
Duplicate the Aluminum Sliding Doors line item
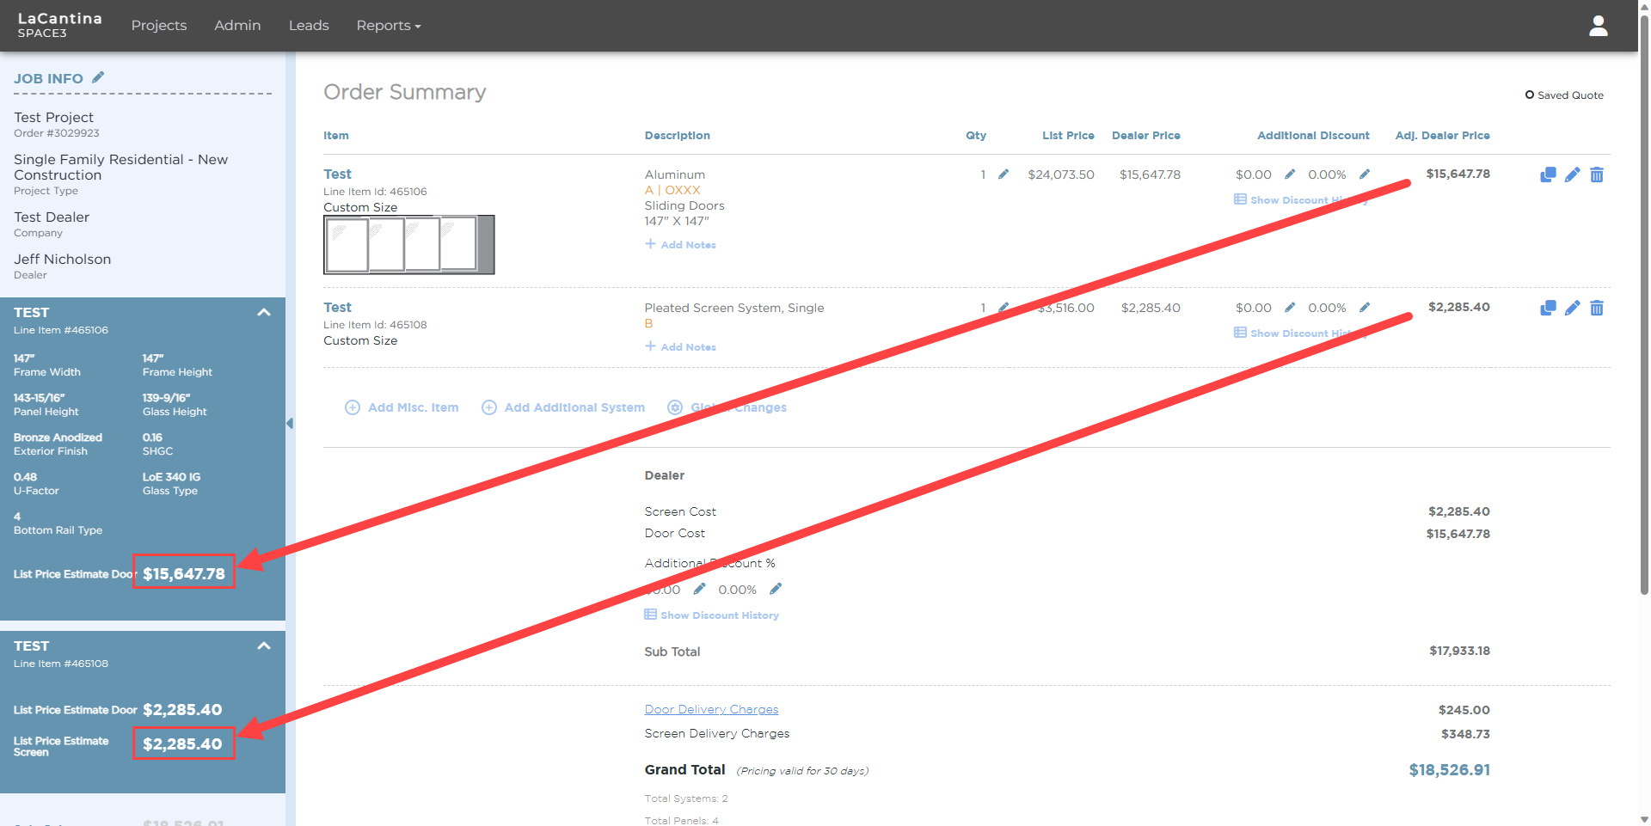[1548, 174]
